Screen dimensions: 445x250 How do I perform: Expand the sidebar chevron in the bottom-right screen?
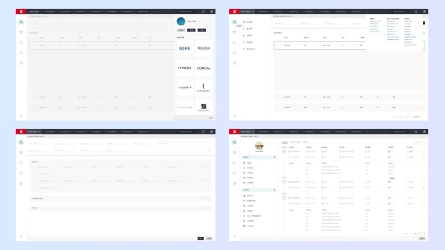234,237
